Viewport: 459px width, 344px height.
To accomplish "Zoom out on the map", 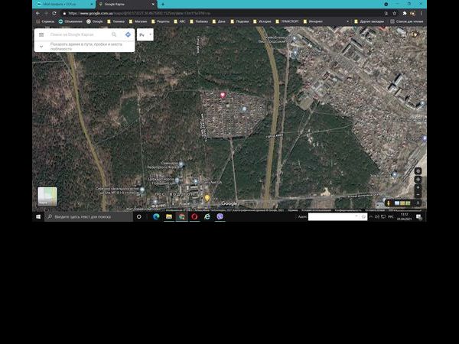I will tap(418, 194).
